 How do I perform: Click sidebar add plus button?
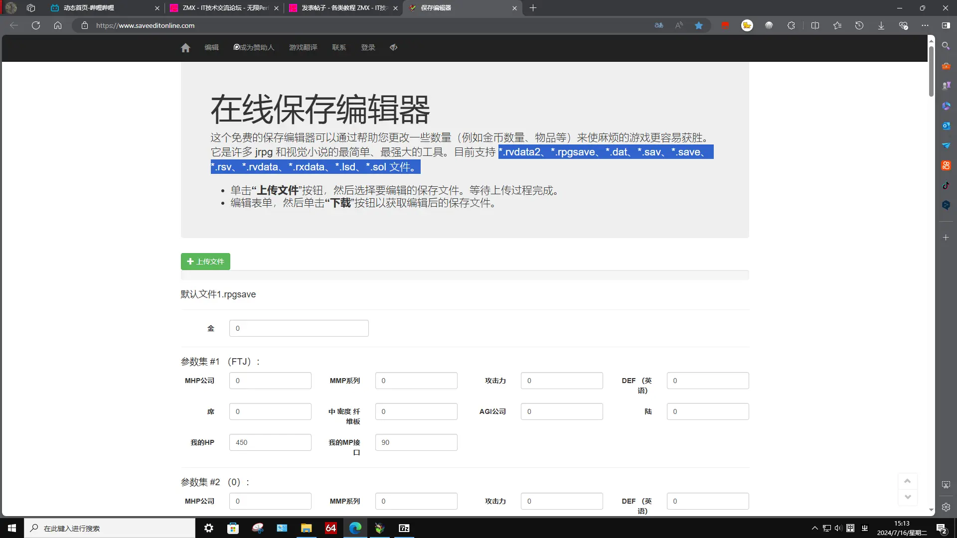[x=946, y=238]
